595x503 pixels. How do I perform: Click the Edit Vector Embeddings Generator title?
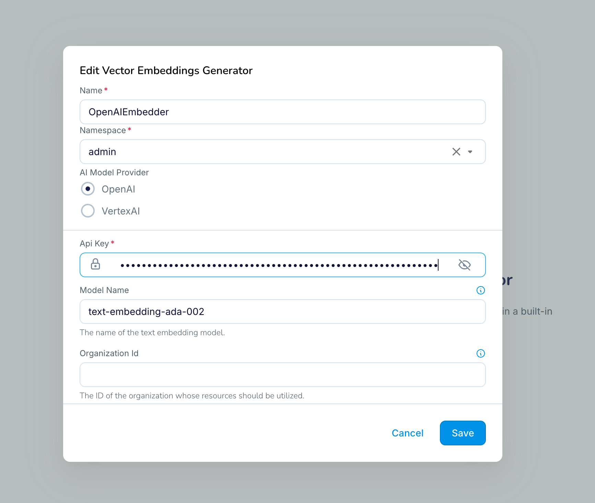tap(166, 70)
